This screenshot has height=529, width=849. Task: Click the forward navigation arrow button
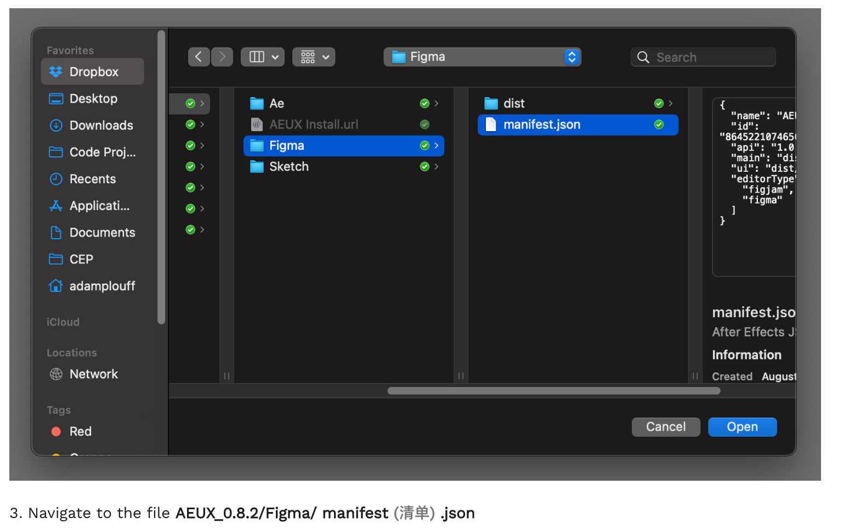(222, 57)
